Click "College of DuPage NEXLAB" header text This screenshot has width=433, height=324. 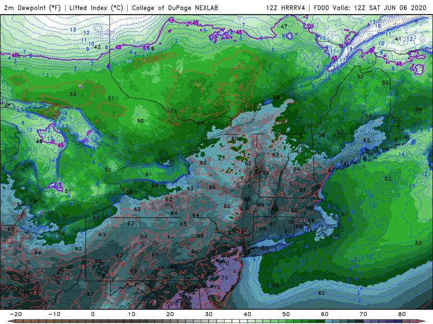(x=175, y=8)
